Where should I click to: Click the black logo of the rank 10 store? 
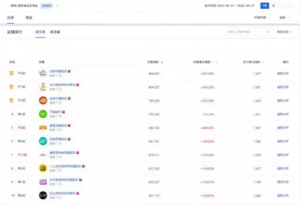coord(43,195)
